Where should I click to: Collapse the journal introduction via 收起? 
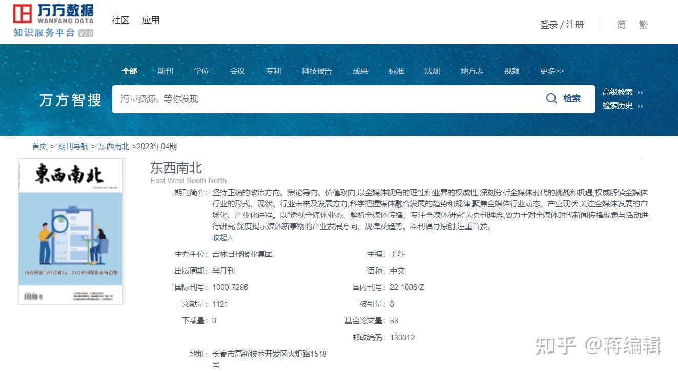tap(221, 237)
